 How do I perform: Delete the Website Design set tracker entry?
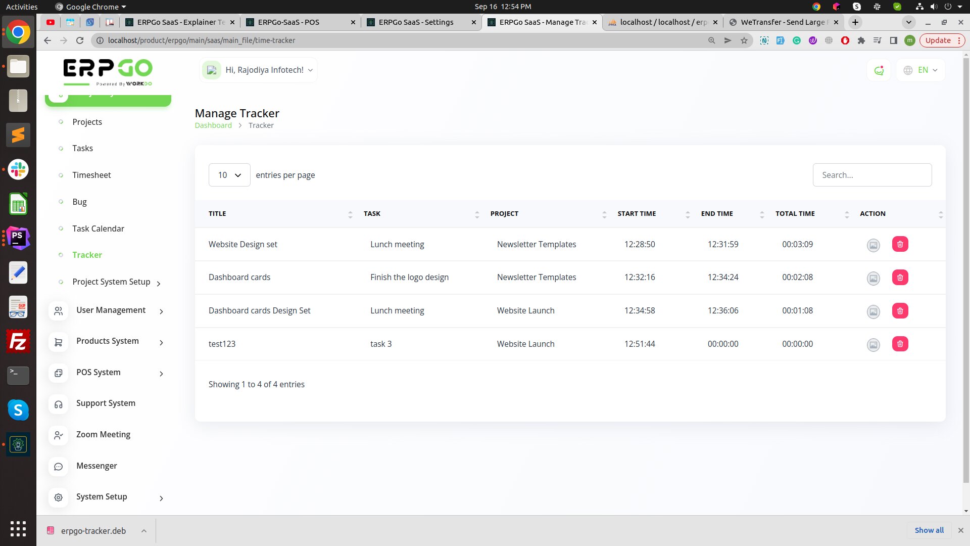point(900,244)
